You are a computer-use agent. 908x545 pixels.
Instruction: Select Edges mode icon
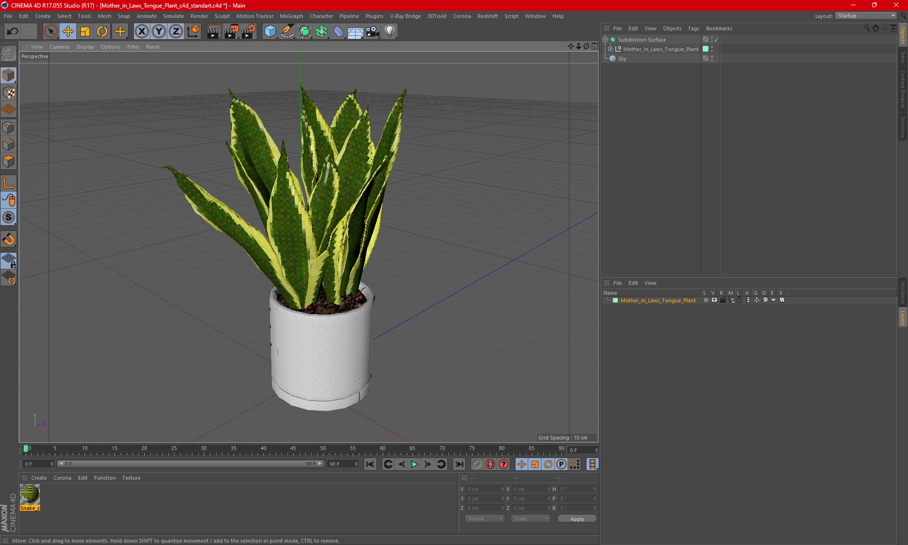[x=9, y=144]
